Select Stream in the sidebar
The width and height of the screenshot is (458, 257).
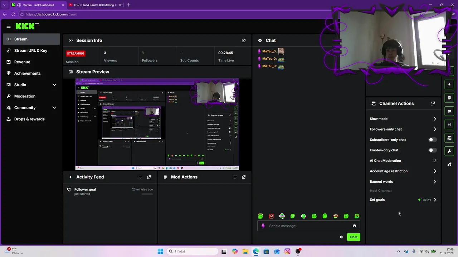click(x=31, y=39)
